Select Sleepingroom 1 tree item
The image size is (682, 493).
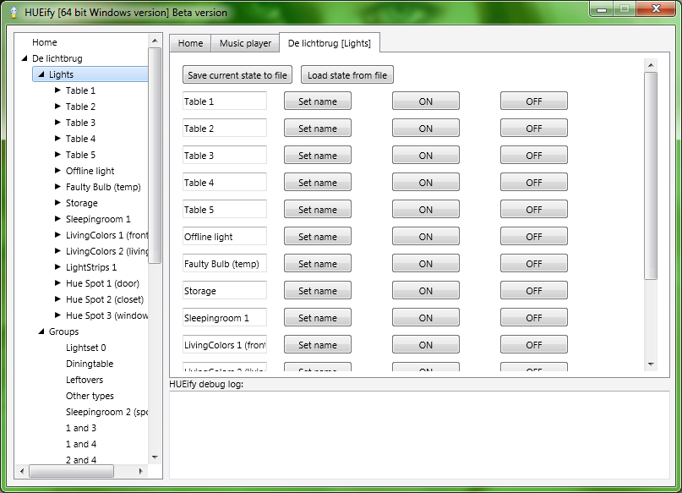tap(98, 219)
